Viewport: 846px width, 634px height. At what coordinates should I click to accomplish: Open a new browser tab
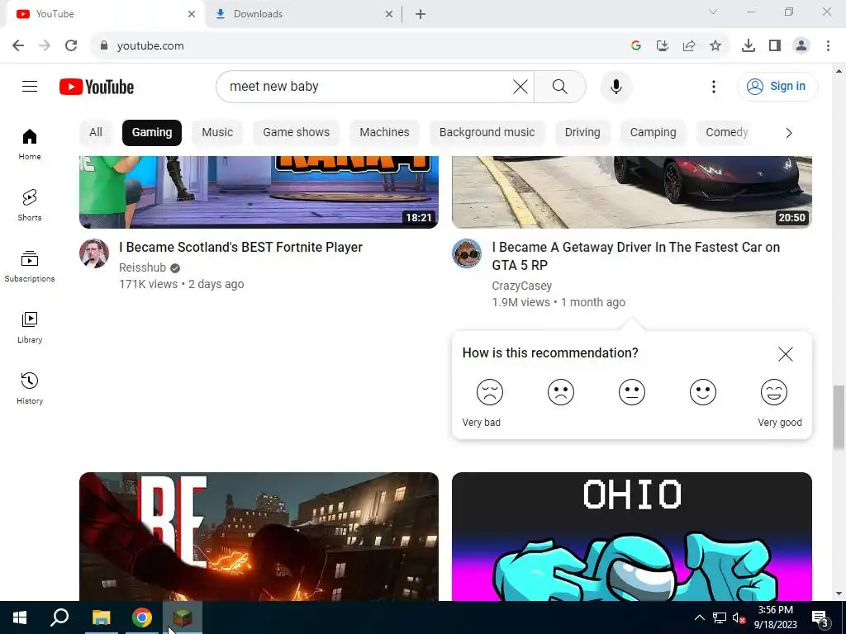pyautogui.click(x=421, y=14)
